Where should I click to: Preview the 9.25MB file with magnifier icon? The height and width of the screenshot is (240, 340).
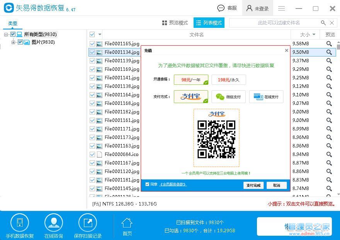(329, 78)
